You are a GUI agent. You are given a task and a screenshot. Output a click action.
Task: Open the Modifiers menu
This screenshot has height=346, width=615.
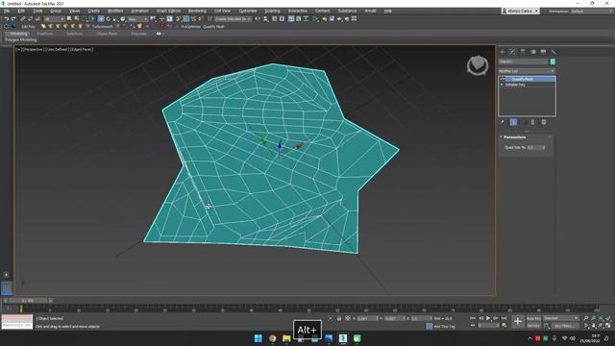click(115, 11)
